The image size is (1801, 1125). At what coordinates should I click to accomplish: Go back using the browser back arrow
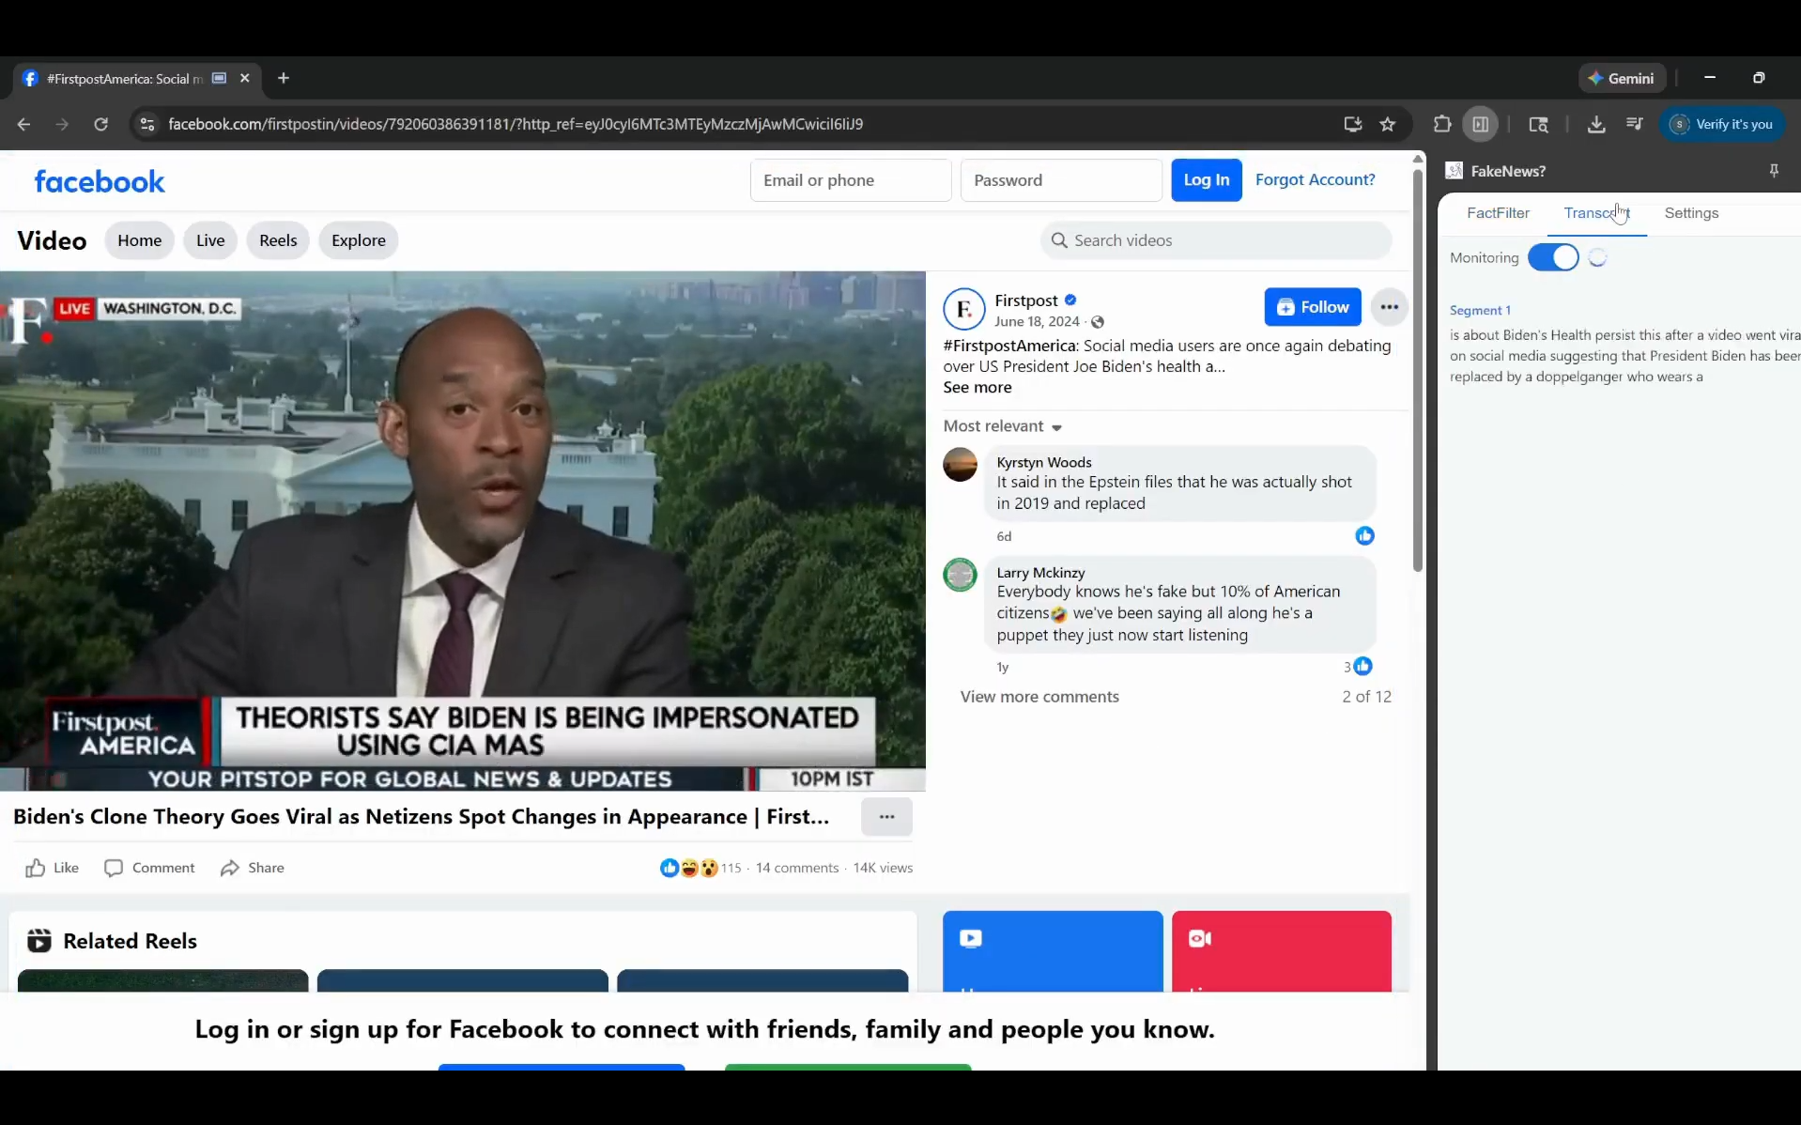pos(24,124)
